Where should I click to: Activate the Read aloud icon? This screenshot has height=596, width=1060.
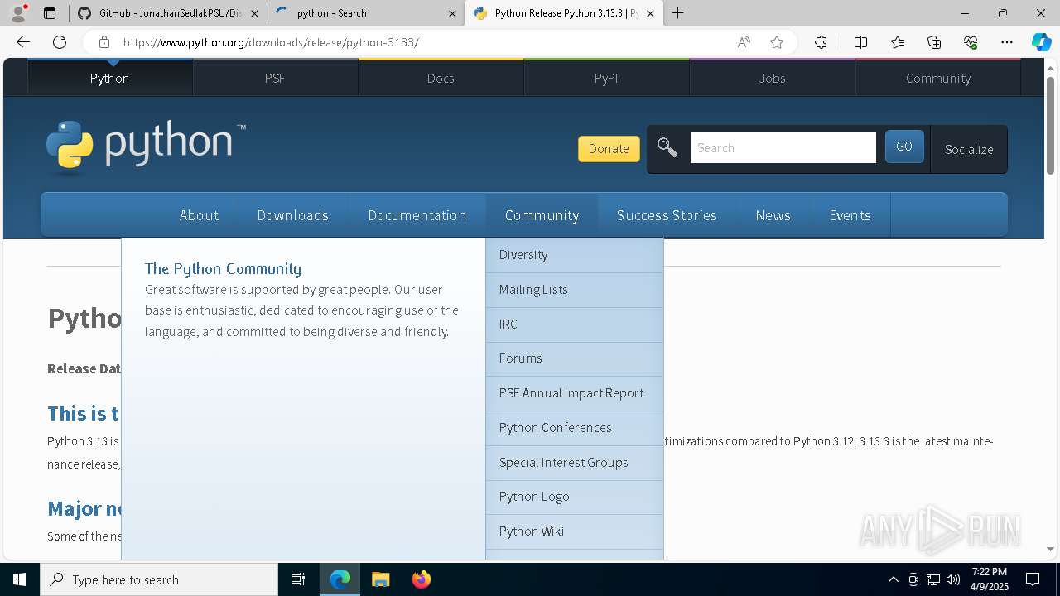pyautogui.click(x=744, y=42)
